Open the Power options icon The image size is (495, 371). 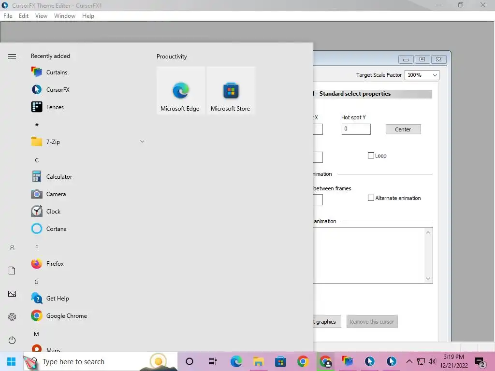(x=12, y=340)
